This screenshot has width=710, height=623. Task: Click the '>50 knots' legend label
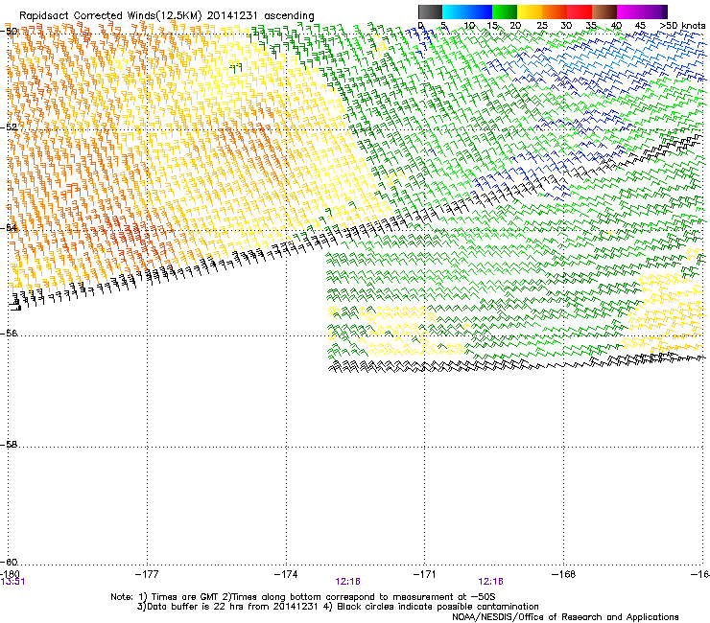click(682, 26)
